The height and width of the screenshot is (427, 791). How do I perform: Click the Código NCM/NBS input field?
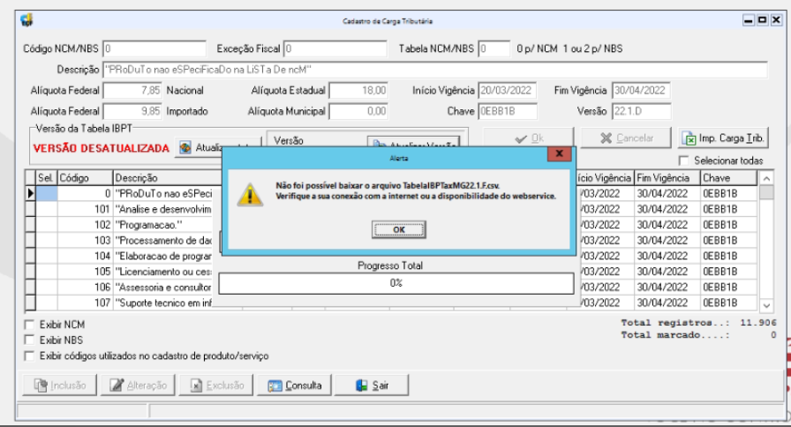154,49
